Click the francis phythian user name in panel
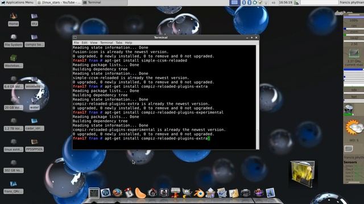The height and width of the screenshot is (204, 364). point(351,2)
